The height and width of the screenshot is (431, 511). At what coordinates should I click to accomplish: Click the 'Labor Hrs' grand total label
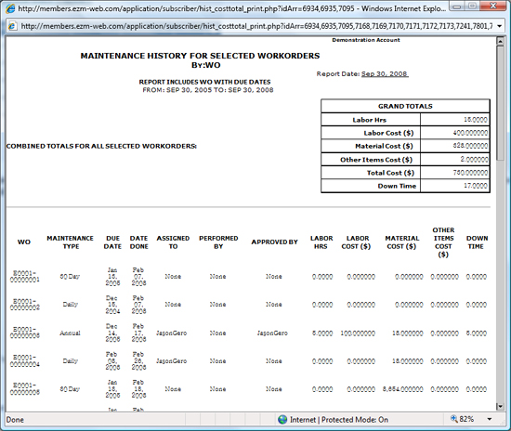(369, 120)
